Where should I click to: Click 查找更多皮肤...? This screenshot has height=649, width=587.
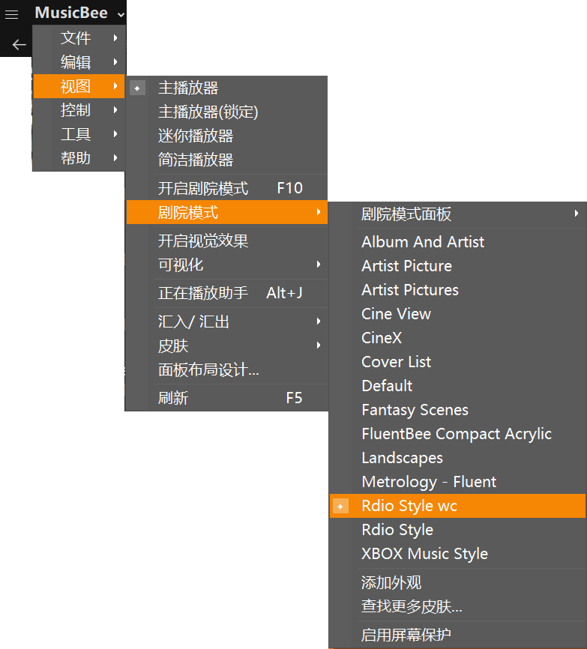pos(458,606)
